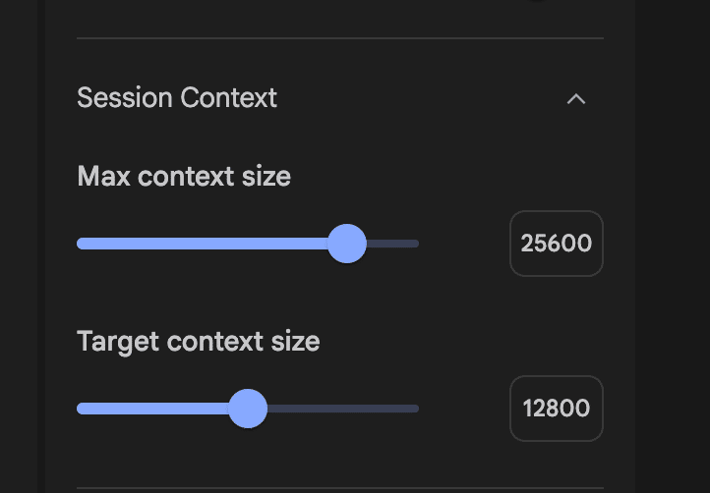Focus the Target context size 12800 field
Screen dimensions: 710x493
coord(556,409)
